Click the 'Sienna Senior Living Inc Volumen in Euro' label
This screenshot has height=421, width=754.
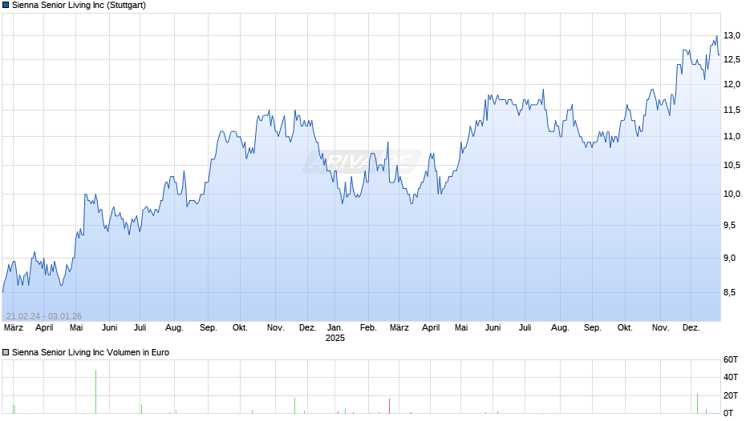coord(91,352)
